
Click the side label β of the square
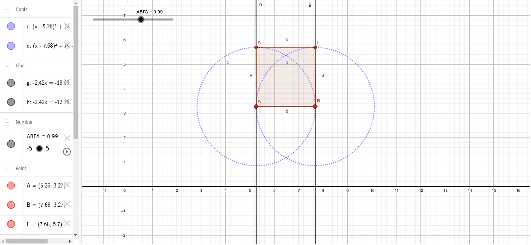(323, 75)
